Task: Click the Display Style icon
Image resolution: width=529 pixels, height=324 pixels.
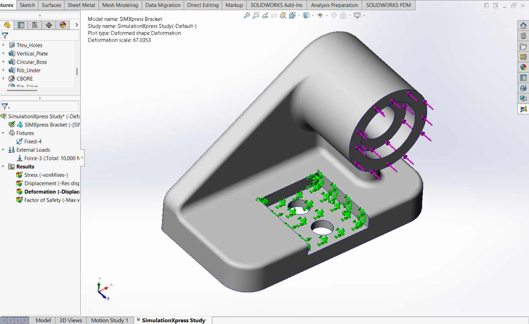Action: (x=307, y=15)
